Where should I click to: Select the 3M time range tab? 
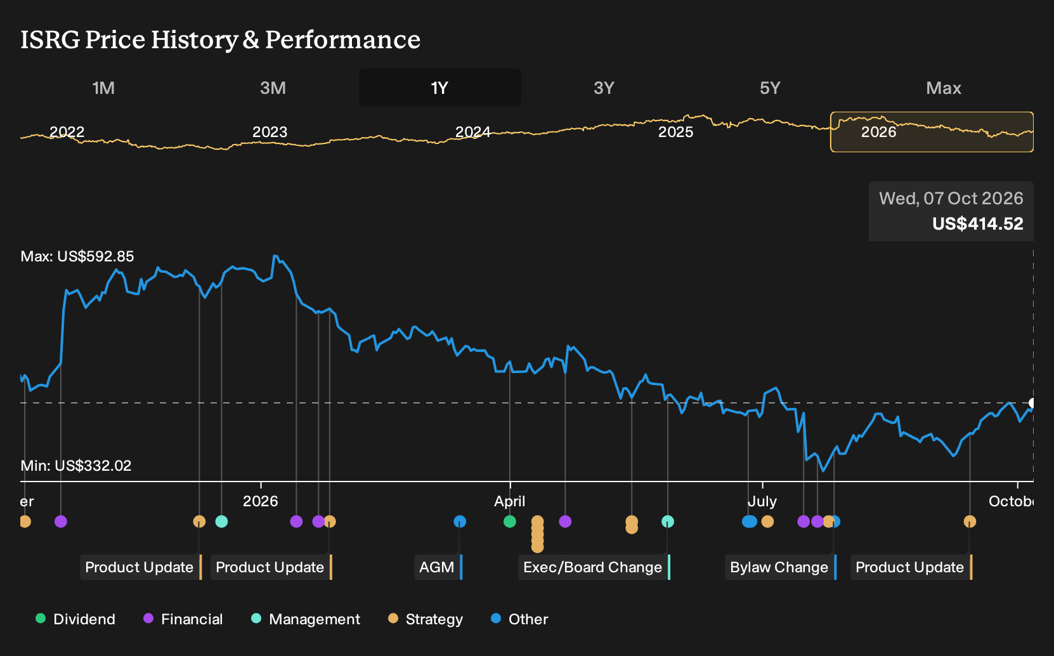coord(273,88)
